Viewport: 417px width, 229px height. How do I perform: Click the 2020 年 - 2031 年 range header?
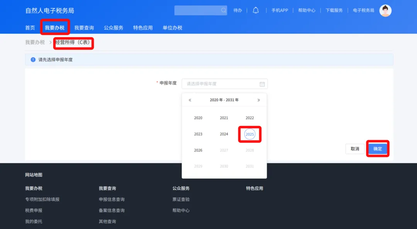click(224, 100)
